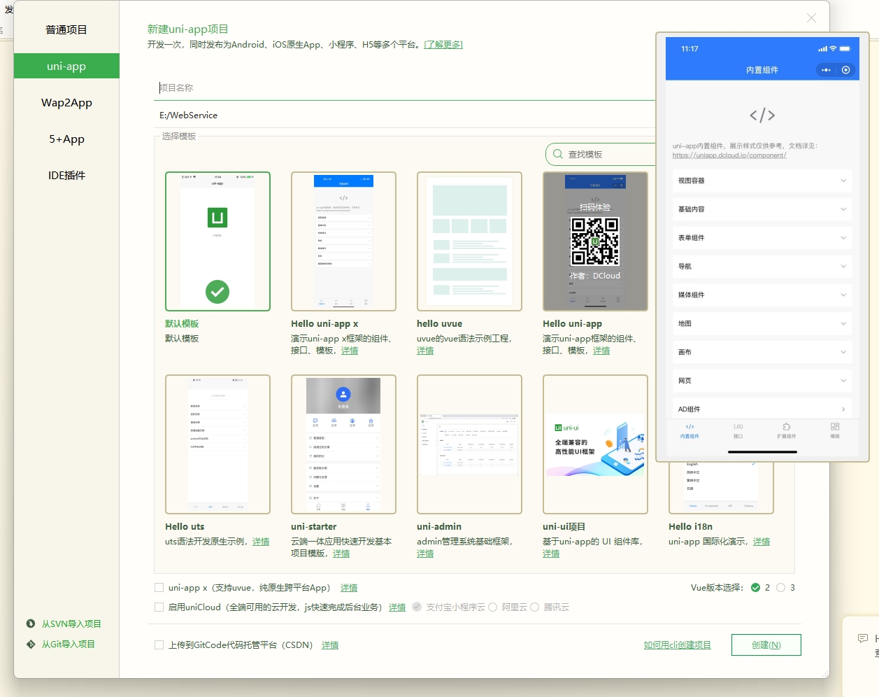The width and height of the screenshot is (879, 697).
Task: Open 了解更多 link
Action: (x=443, y=45)
